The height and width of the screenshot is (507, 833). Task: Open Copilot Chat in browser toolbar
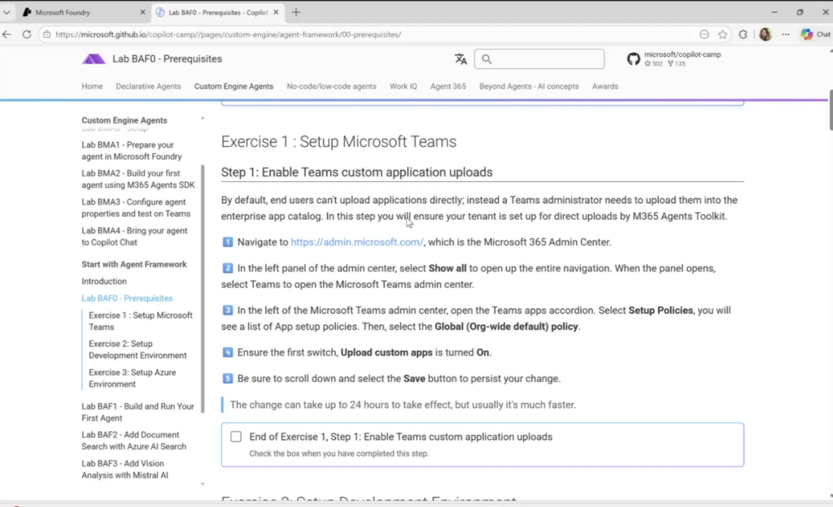(815, 35)
